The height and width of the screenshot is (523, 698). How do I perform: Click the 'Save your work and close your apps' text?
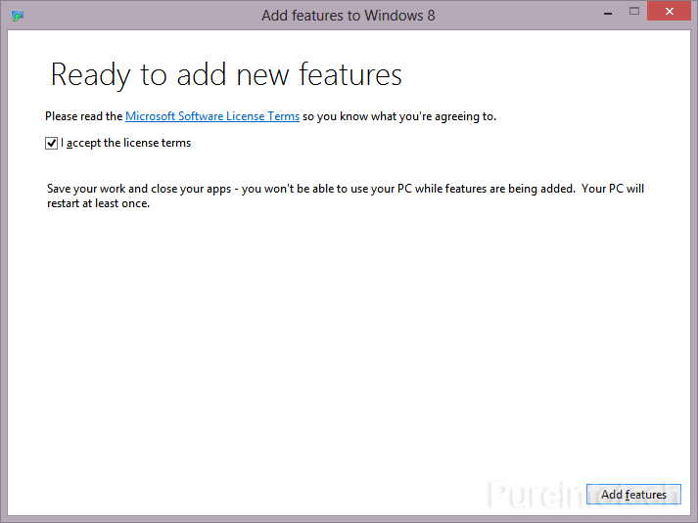pyautogui.click(x=139, y=189)
